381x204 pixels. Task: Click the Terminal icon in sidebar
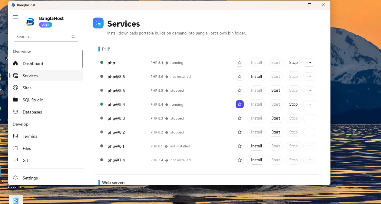coord(16,136)
